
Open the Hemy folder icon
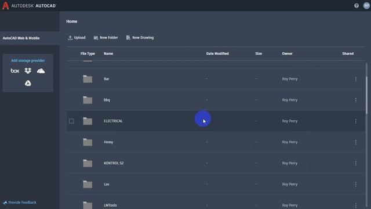(x=88, y=142)
